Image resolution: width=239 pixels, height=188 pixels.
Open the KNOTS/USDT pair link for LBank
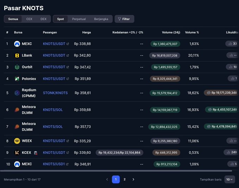[x=54, y=55]
